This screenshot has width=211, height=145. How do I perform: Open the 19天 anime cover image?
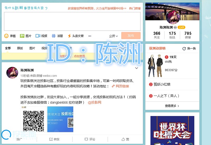point(155,66)
